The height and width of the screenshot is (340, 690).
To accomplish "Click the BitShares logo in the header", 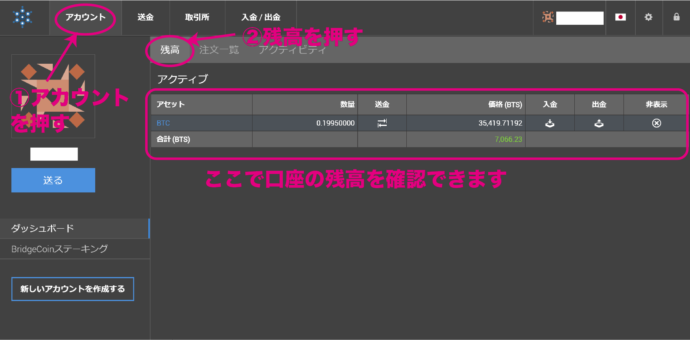I will [x=22, y=17].
